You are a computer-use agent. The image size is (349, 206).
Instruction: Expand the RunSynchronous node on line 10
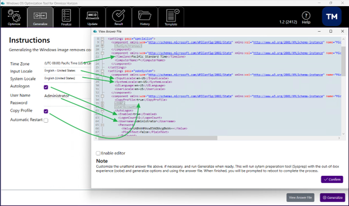pos(102,46)
